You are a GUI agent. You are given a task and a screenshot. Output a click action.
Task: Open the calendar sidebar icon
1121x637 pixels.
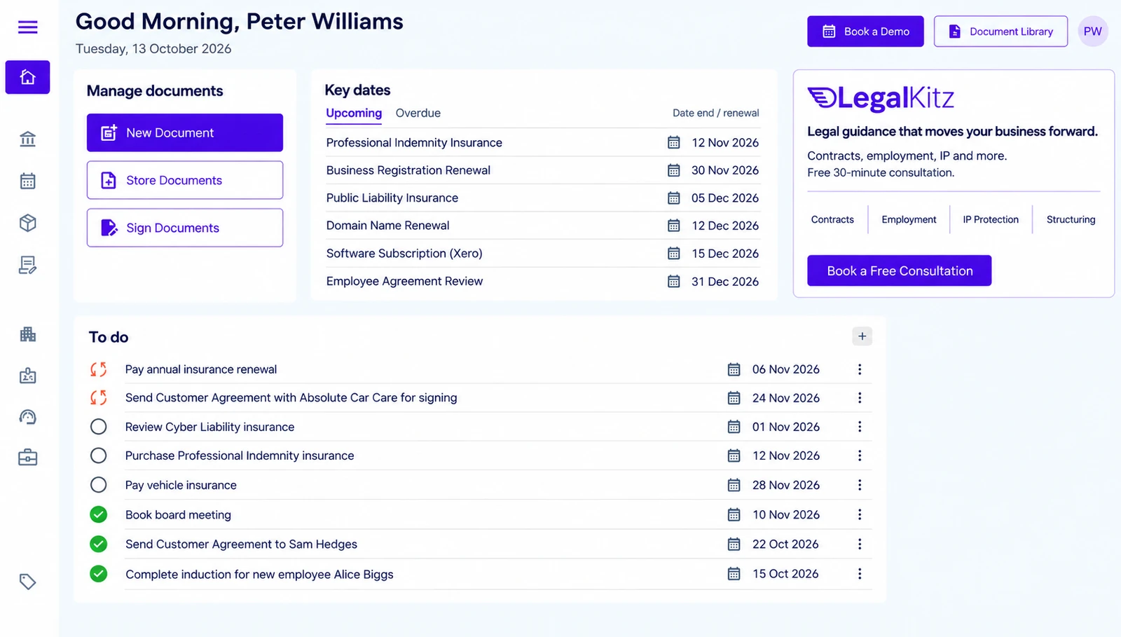(x=28, y=181)
